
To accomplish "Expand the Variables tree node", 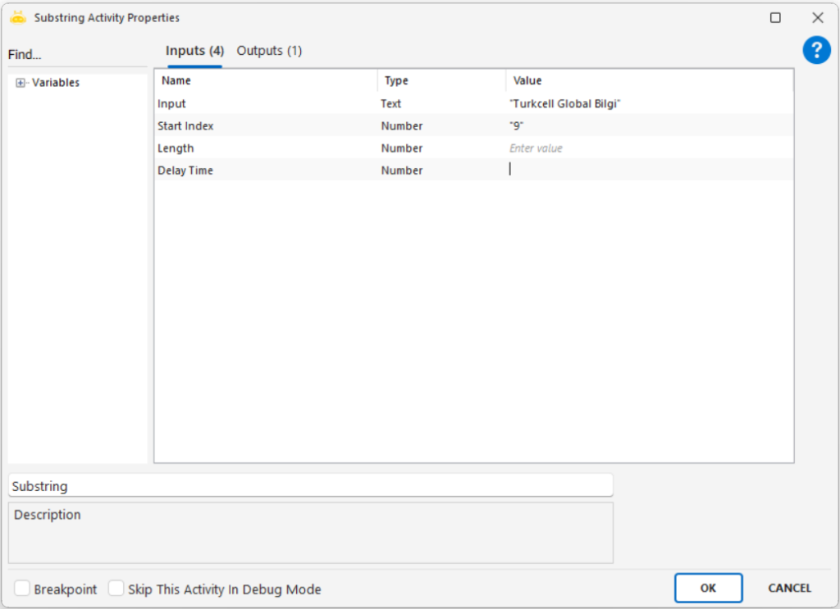I will click(21, 83).
